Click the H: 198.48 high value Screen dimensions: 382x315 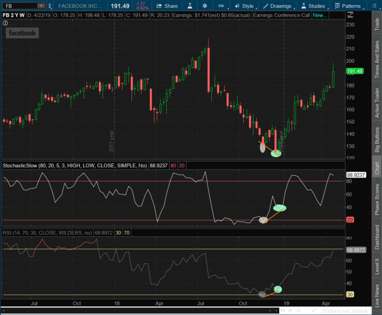89,15
